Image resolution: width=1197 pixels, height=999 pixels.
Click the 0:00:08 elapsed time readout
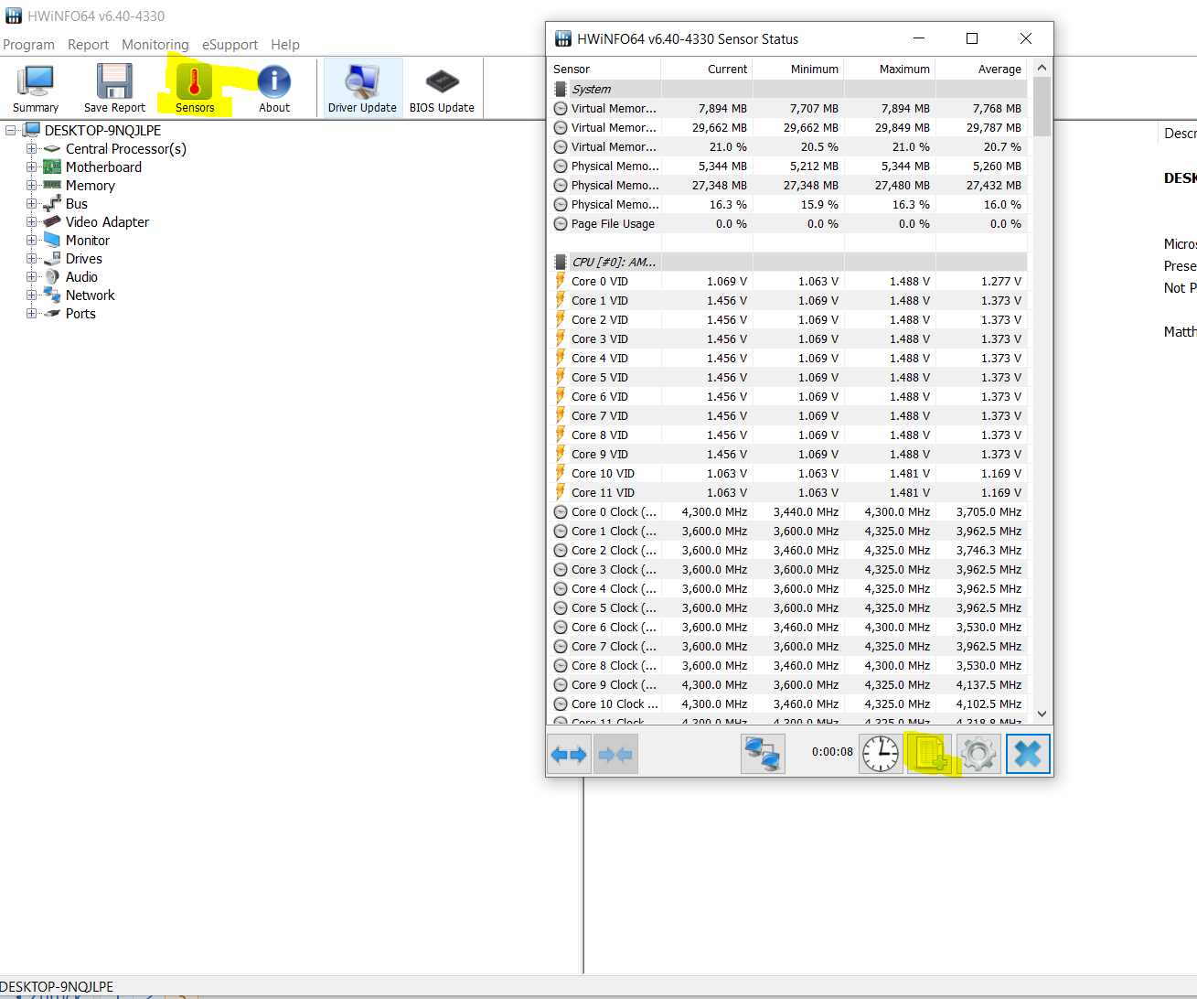(832, 751)
